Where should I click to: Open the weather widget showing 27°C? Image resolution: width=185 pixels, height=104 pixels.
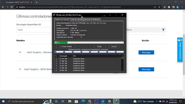144,101
